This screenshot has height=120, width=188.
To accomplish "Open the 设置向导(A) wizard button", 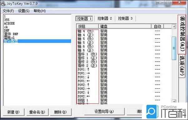I will point(104,112).
